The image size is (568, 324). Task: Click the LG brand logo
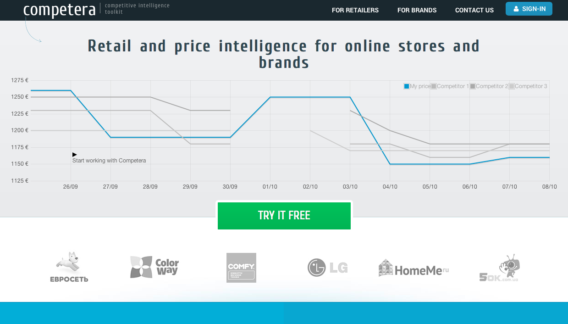pyautogui.click(x=327, y=268)
